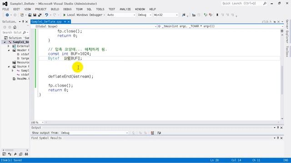Close the Find Symbol Results panel
The width and height of the screenshot is (291, 163).
coord(281,138)
